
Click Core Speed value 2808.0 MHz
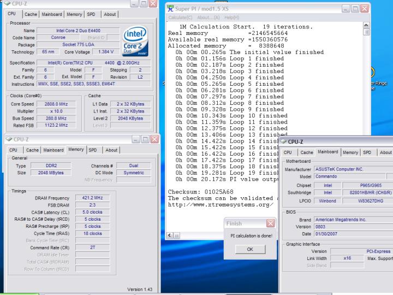coord(56,104)
